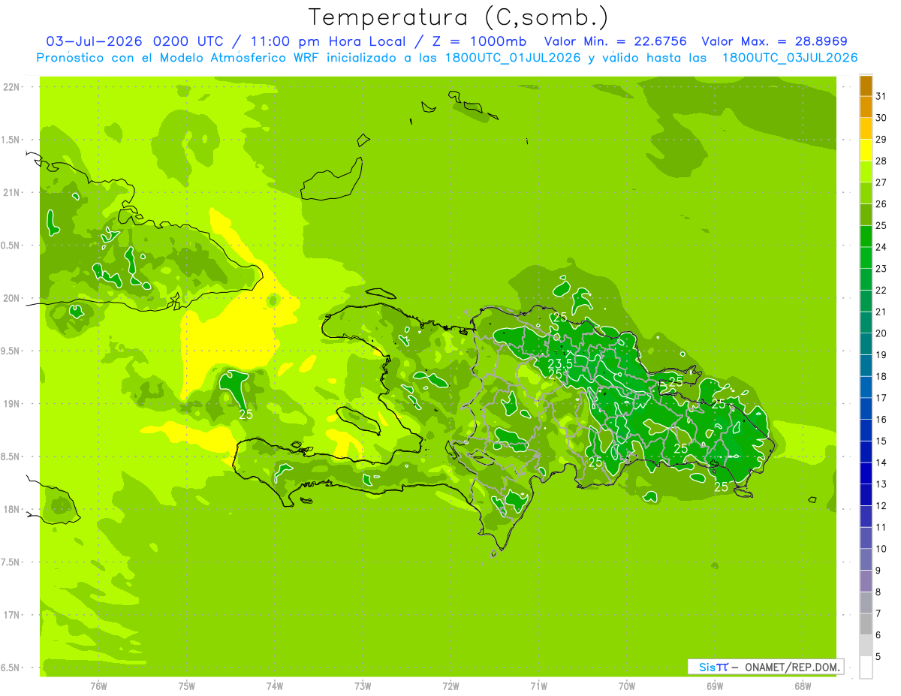Screen dimensions: 901x696
Task: Click the light gray colorbar segment between 5 and 6
Action: tap(866, 646)
